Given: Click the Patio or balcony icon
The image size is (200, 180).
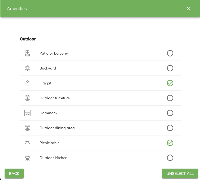Looking at the screenshot, I should coord(27,53).
